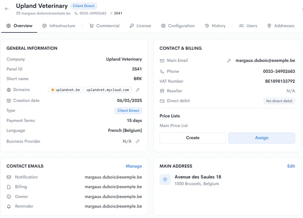Switch to the Commercial tab

click(x=104, y=26)
